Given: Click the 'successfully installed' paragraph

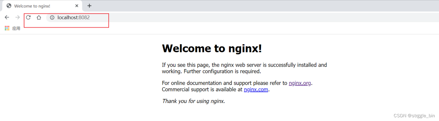Looking at the screenshot, I should pyautogui.click(x=244, y=68).
